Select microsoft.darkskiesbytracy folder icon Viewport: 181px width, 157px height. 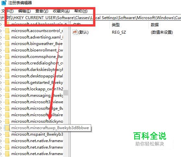[x=7, y=70]
